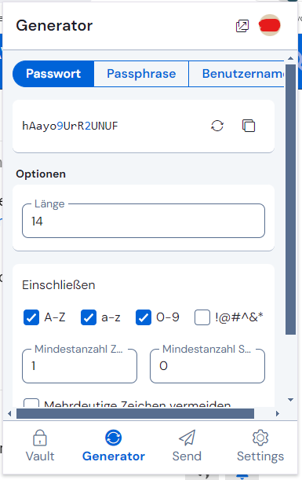The image size is (302, 480).
Task: Check Mehrdeutige Zeichen vermeiden option
Action: (31, 403)
